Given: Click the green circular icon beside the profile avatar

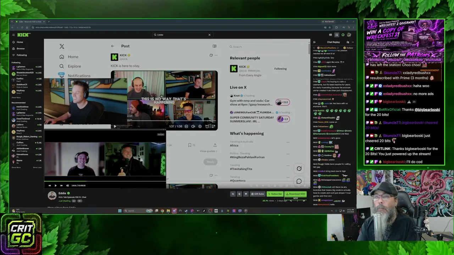Looking at the screenshot, I should point(343,35).
